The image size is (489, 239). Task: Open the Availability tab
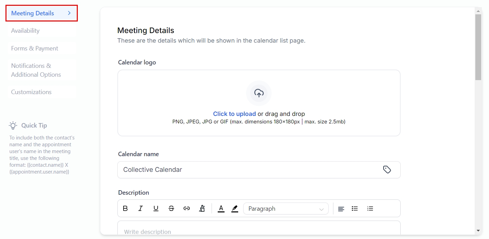click(25, 31)
